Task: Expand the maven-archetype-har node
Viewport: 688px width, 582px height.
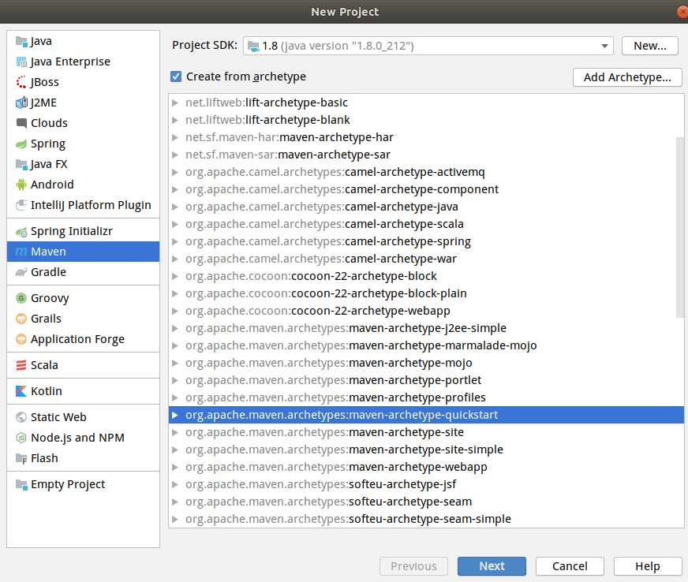Action: coord(175,137)
